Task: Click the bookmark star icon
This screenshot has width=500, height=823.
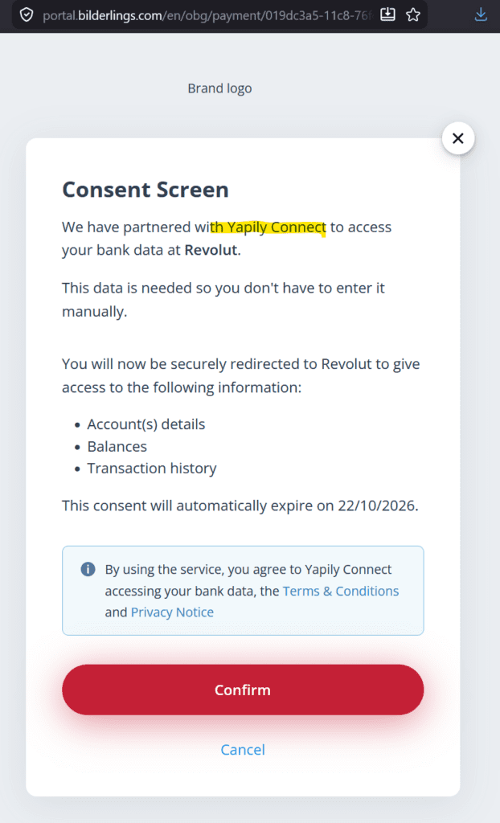Action: coord(412,14)
